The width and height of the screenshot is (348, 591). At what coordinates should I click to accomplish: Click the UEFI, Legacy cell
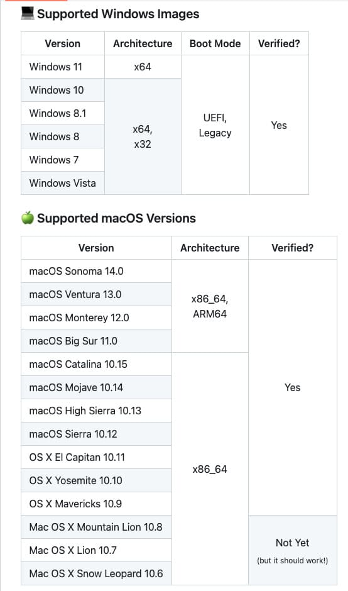point(215,125)
